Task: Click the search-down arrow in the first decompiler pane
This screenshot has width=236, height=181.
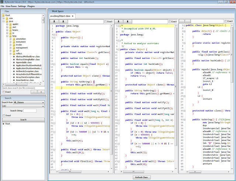Action: coord(54,22)
